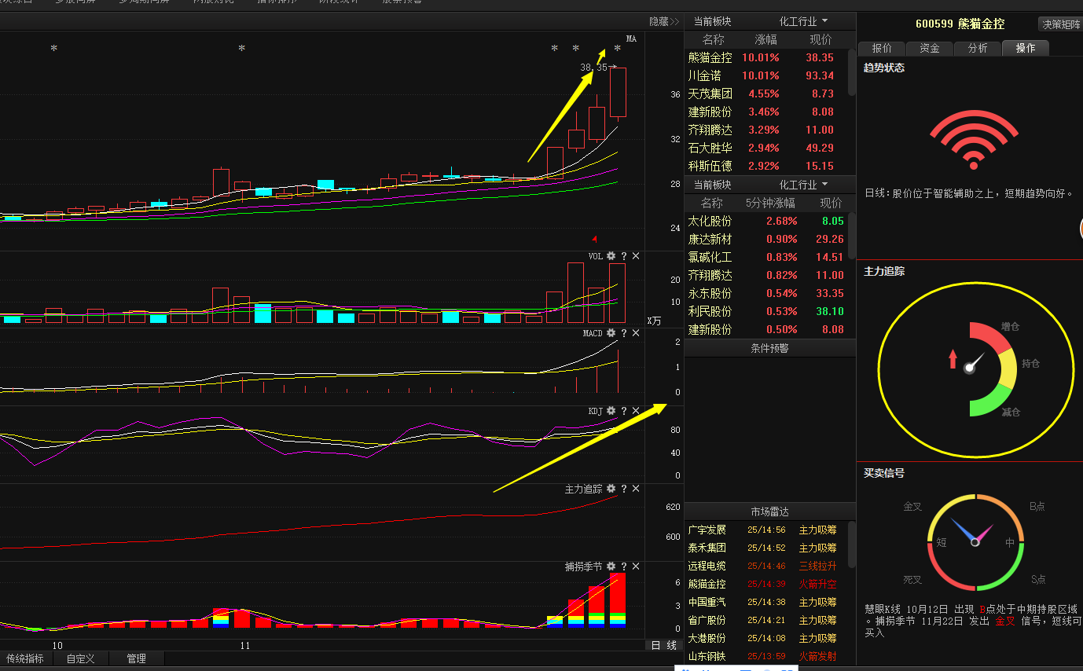Click 中国重汽 in market radar
The height and width of the screenshot is (671, 1083).
(x=707, y=602)
